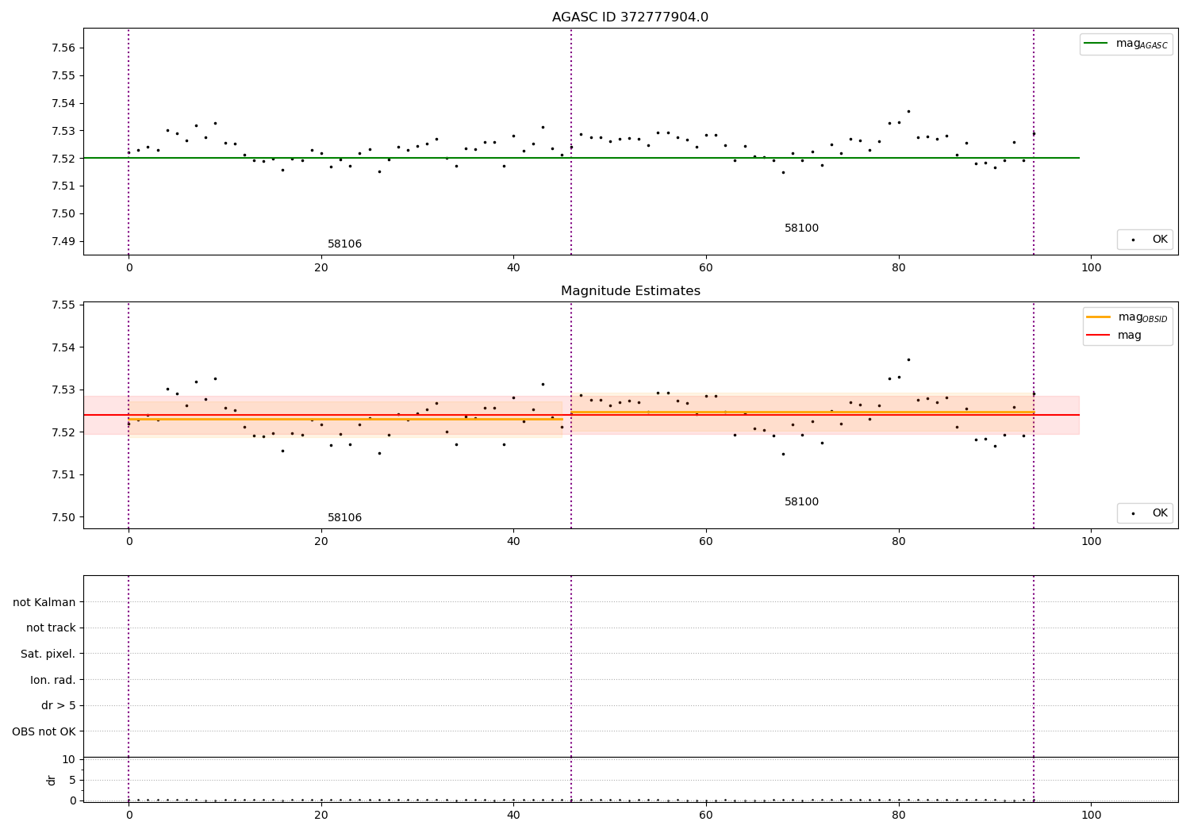Click the "OBS not OK" row label

tap(44, 731)
